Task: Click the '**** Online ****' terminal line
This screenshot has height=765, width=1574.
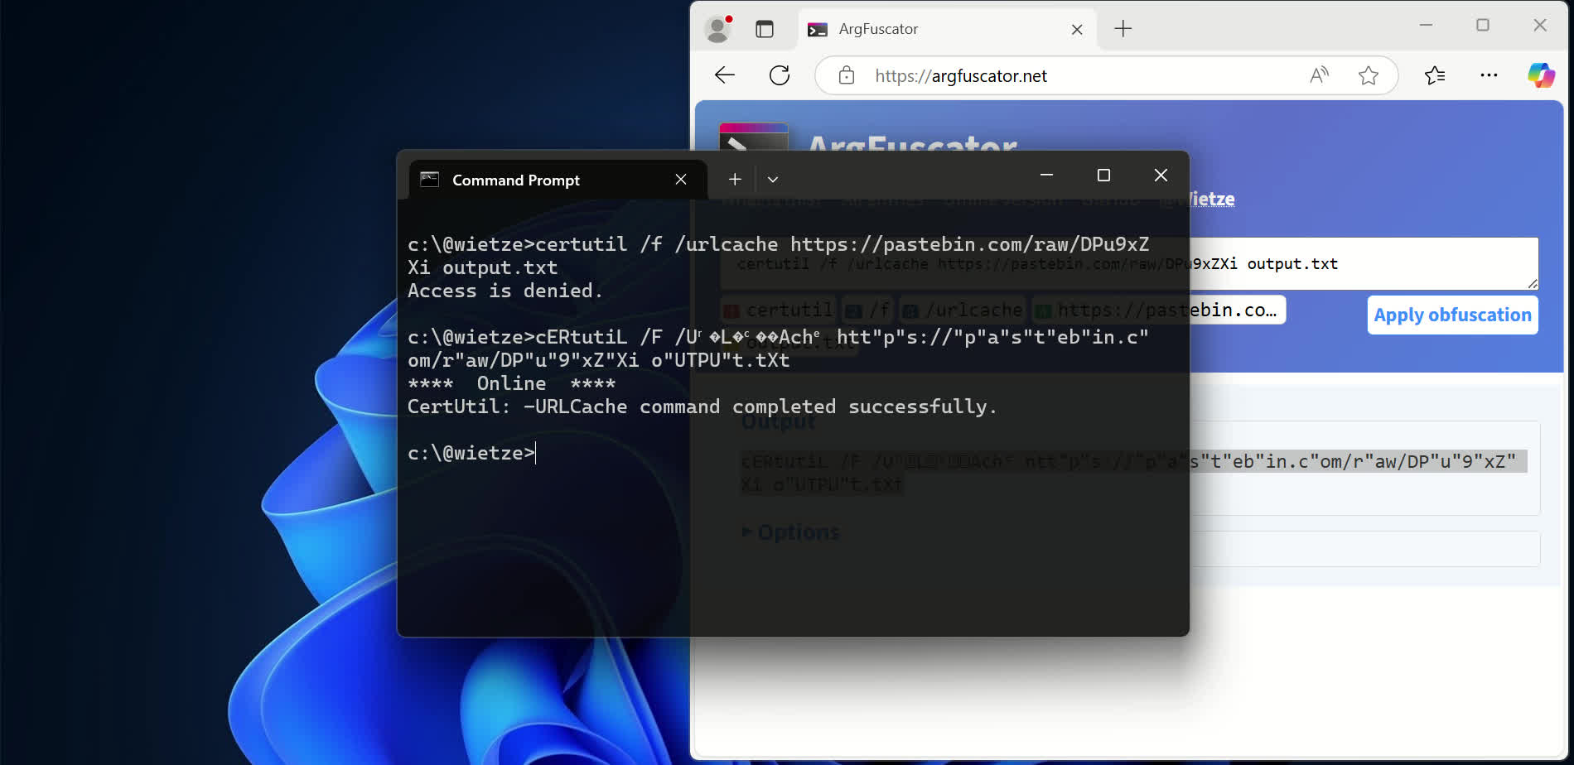Action: [x=511, y=383]
